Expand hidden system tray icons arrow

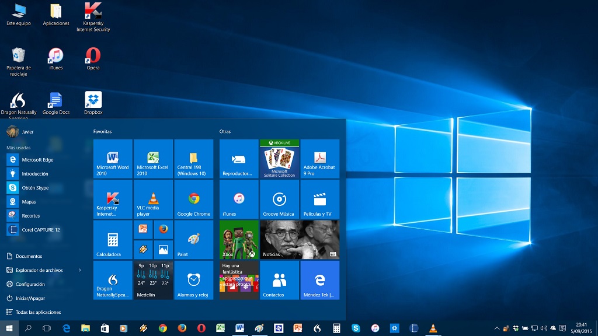[496, 328]
